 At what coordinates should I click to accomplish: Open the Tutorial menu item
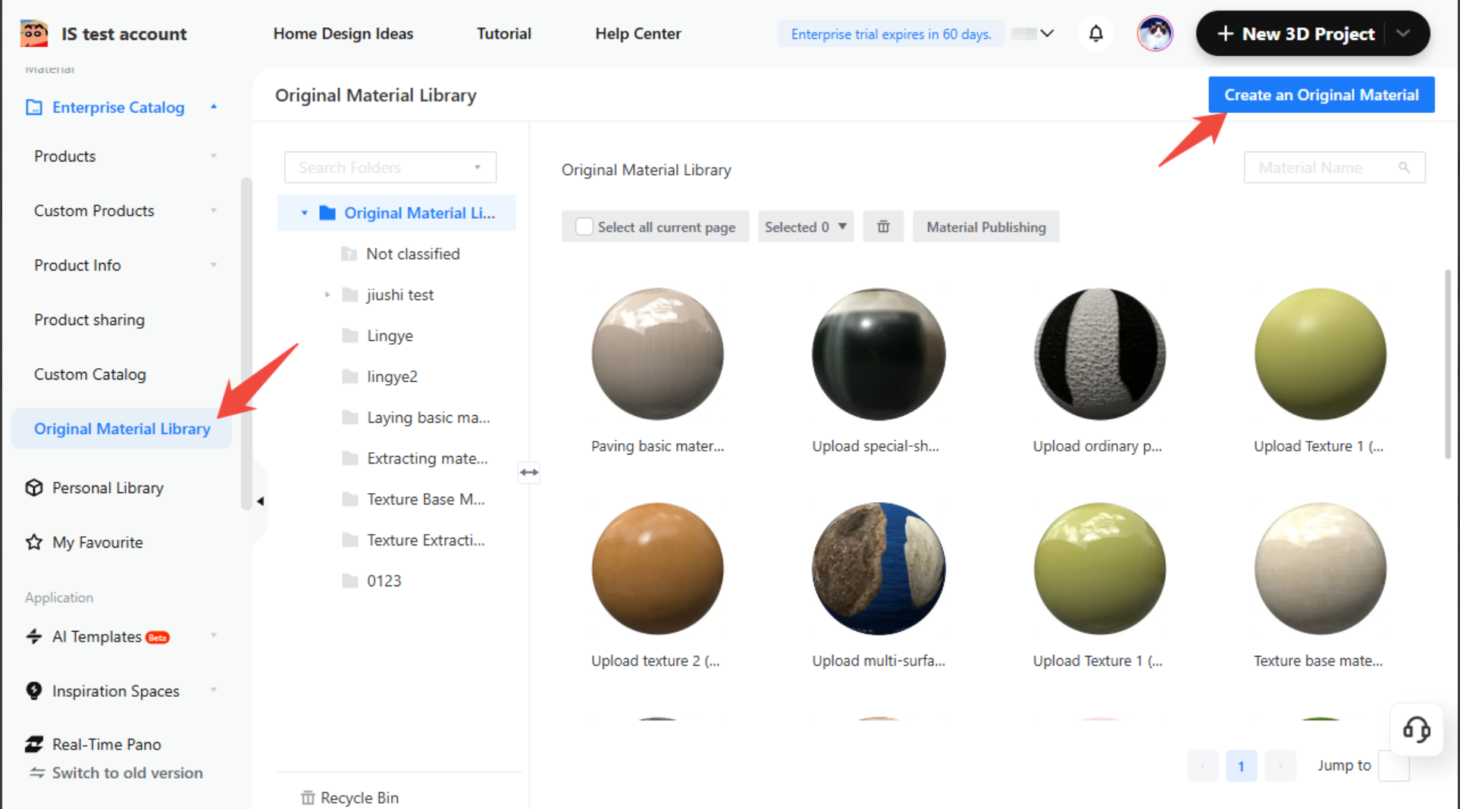click(503, 33)
